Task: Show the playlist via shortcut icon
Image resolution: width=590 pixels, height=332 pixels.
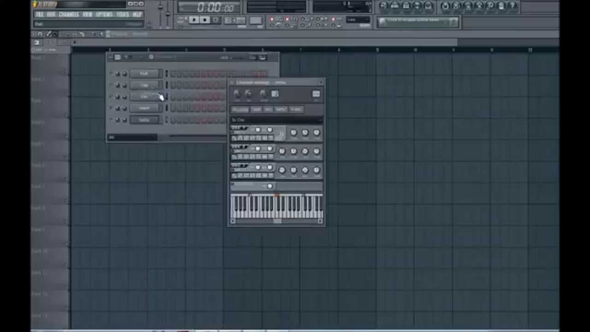Action: tap(383, 6)
